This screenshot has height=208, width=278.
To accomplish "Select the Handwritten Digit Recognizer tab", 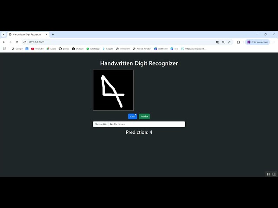I will click(28, 35).
